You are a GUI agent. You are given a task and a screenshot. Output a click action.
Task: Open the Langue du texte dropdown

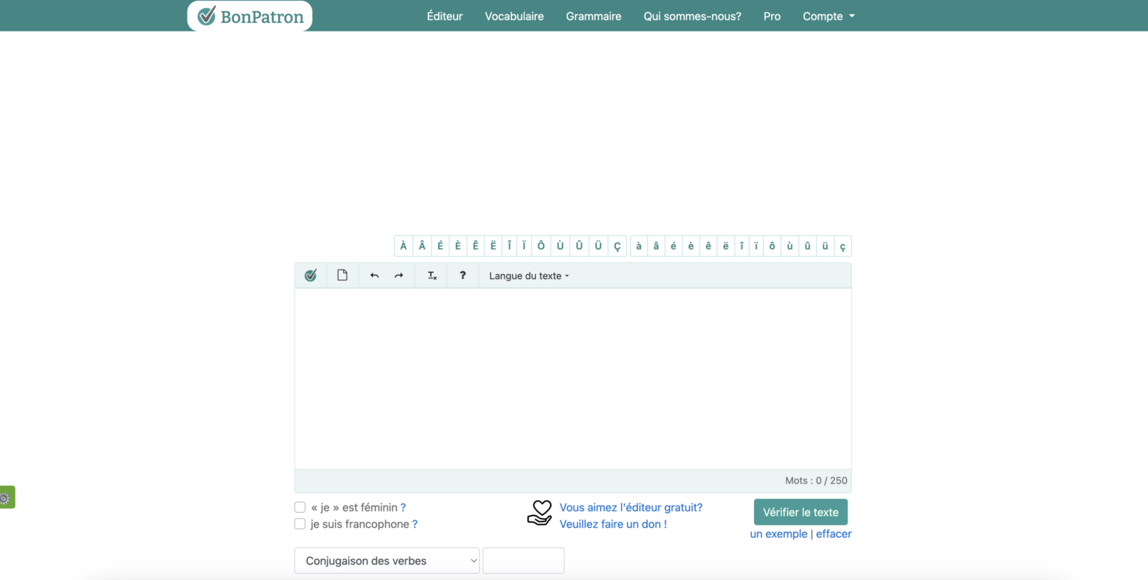(x=529, y=275)
